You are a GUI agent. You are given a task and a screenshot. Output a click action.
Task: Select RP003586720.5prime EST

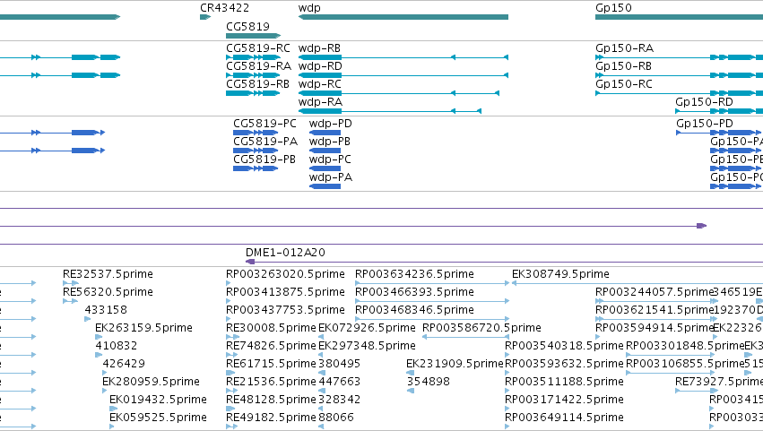click(465, 337)
